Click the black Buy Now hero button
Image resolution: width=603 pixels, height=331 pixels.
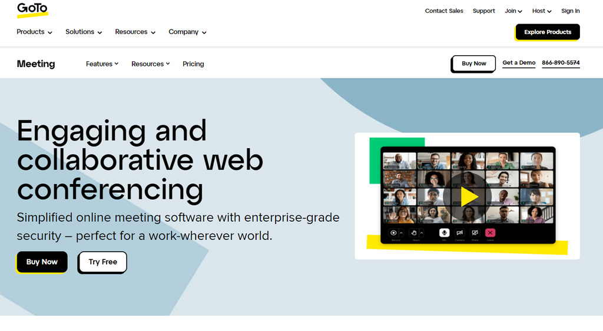(x=42, y=262)
